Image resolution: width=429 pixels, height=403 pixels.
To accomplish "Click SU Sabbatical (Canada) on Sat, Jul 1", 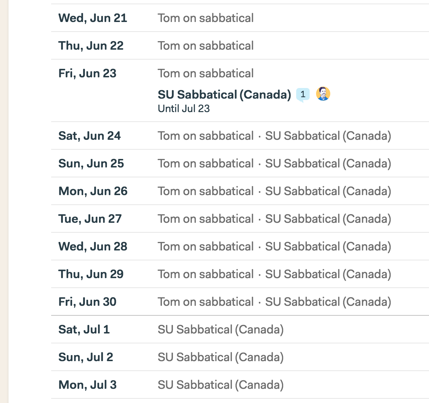I will (221, 330).
